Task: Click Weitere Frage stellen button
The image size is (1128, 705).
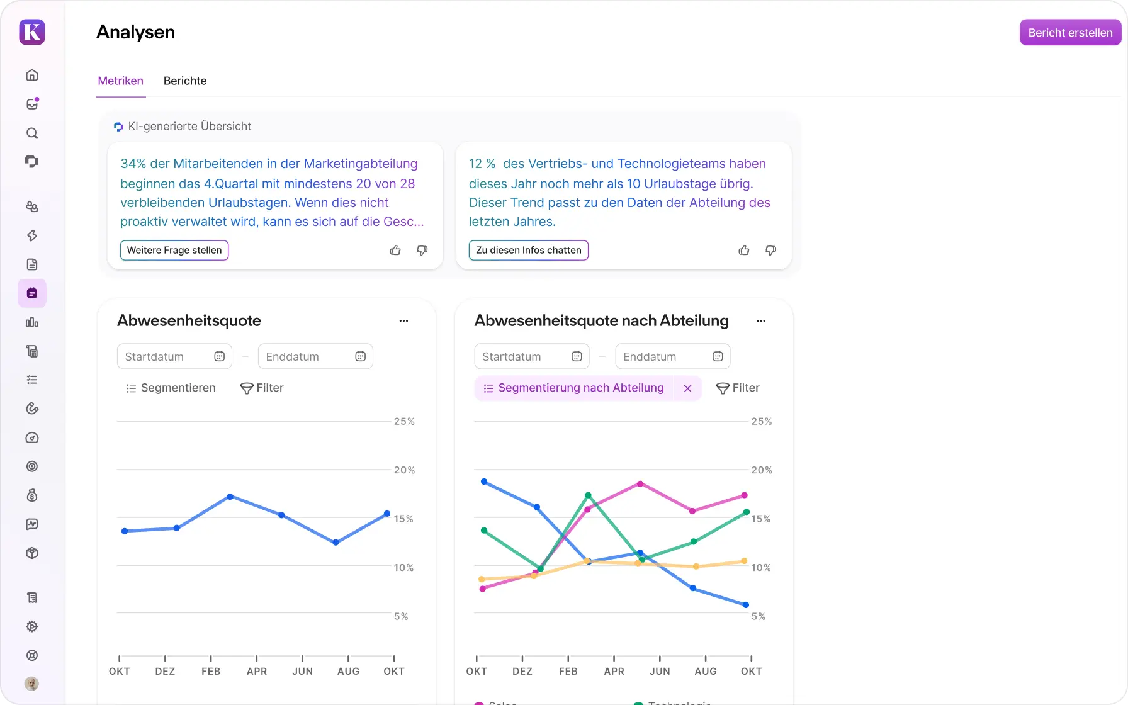Action: 174,251
